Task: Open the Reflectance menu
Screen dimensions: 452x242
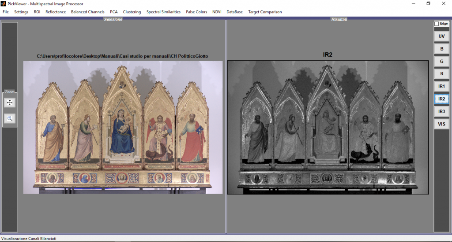Action: 56,12
